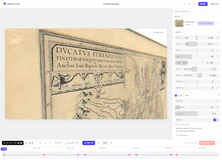
Task: Click the Untitled project title
Action: [111, 4]
